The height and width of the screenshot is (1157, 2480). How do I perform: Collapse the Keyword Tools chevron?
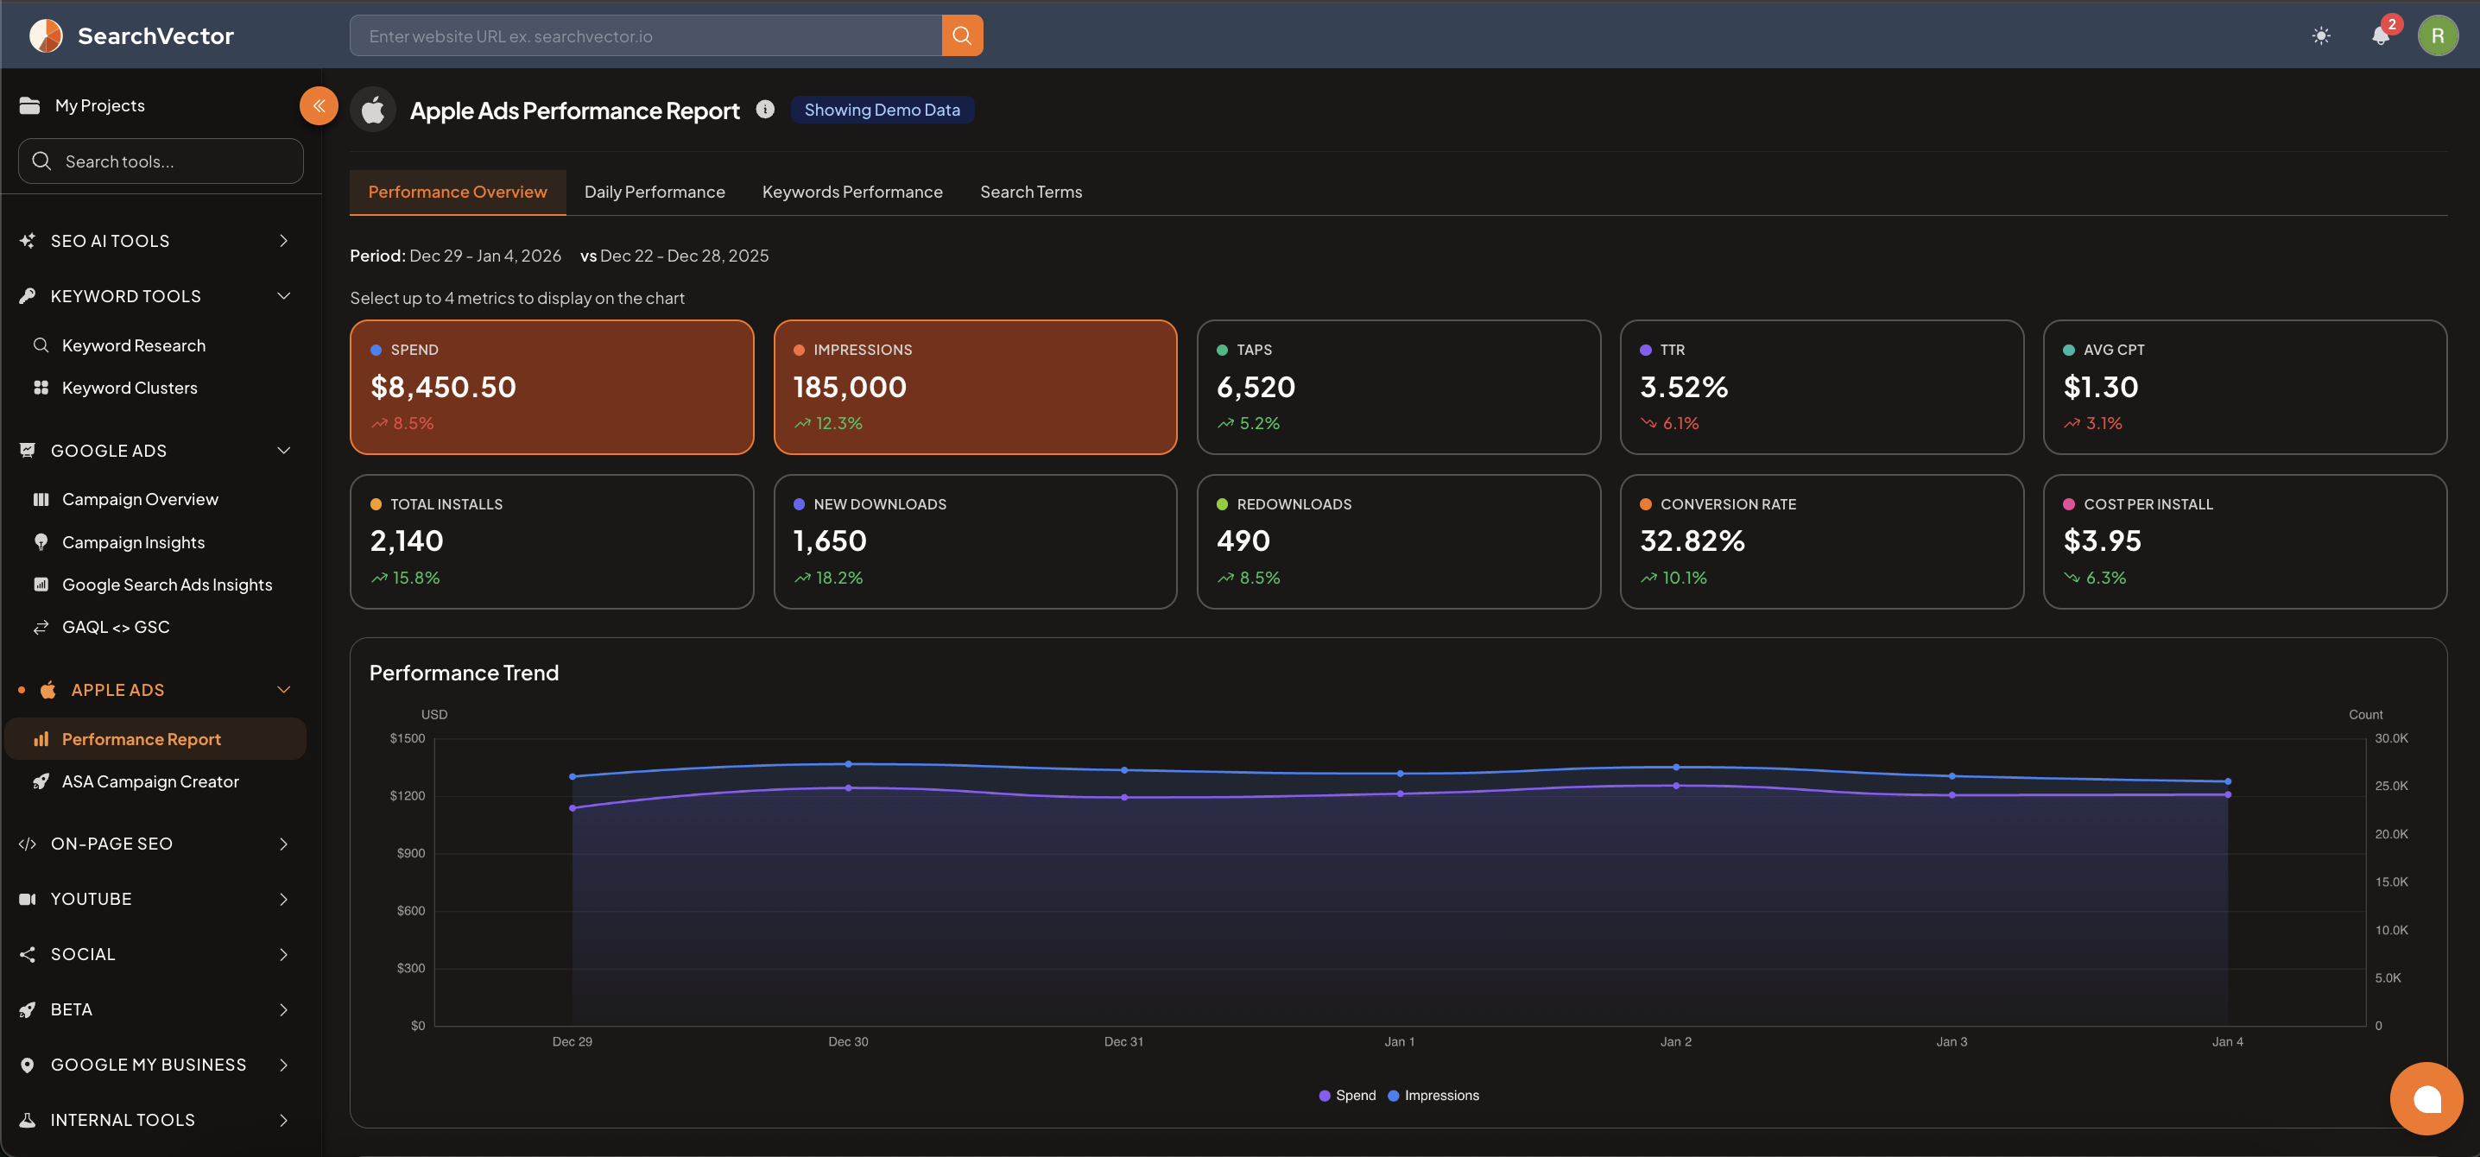[x=283, y=296]
